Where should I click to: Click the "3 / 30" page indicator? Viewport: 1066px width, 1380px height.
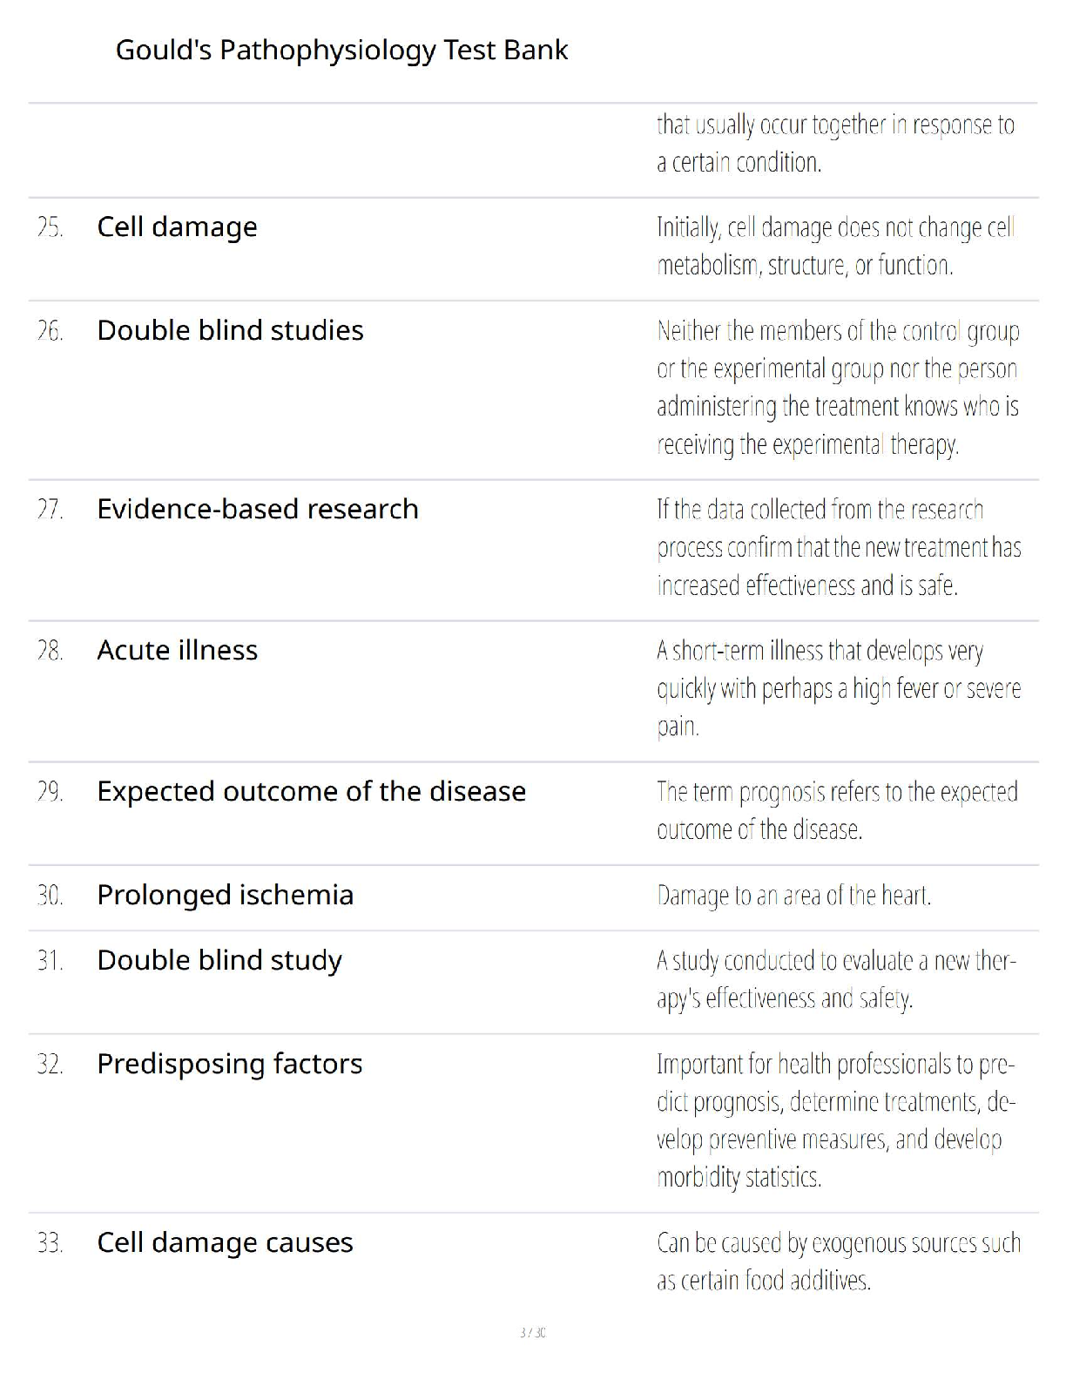point(532,1332)
